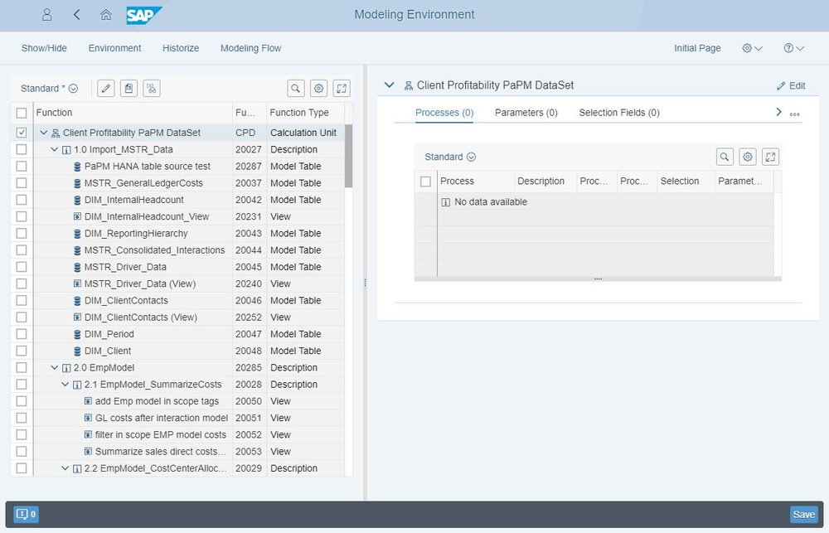The image size is (829, 533).
Task: Search in the processes table
Action: pyautogui.click(x=725, y=157)
